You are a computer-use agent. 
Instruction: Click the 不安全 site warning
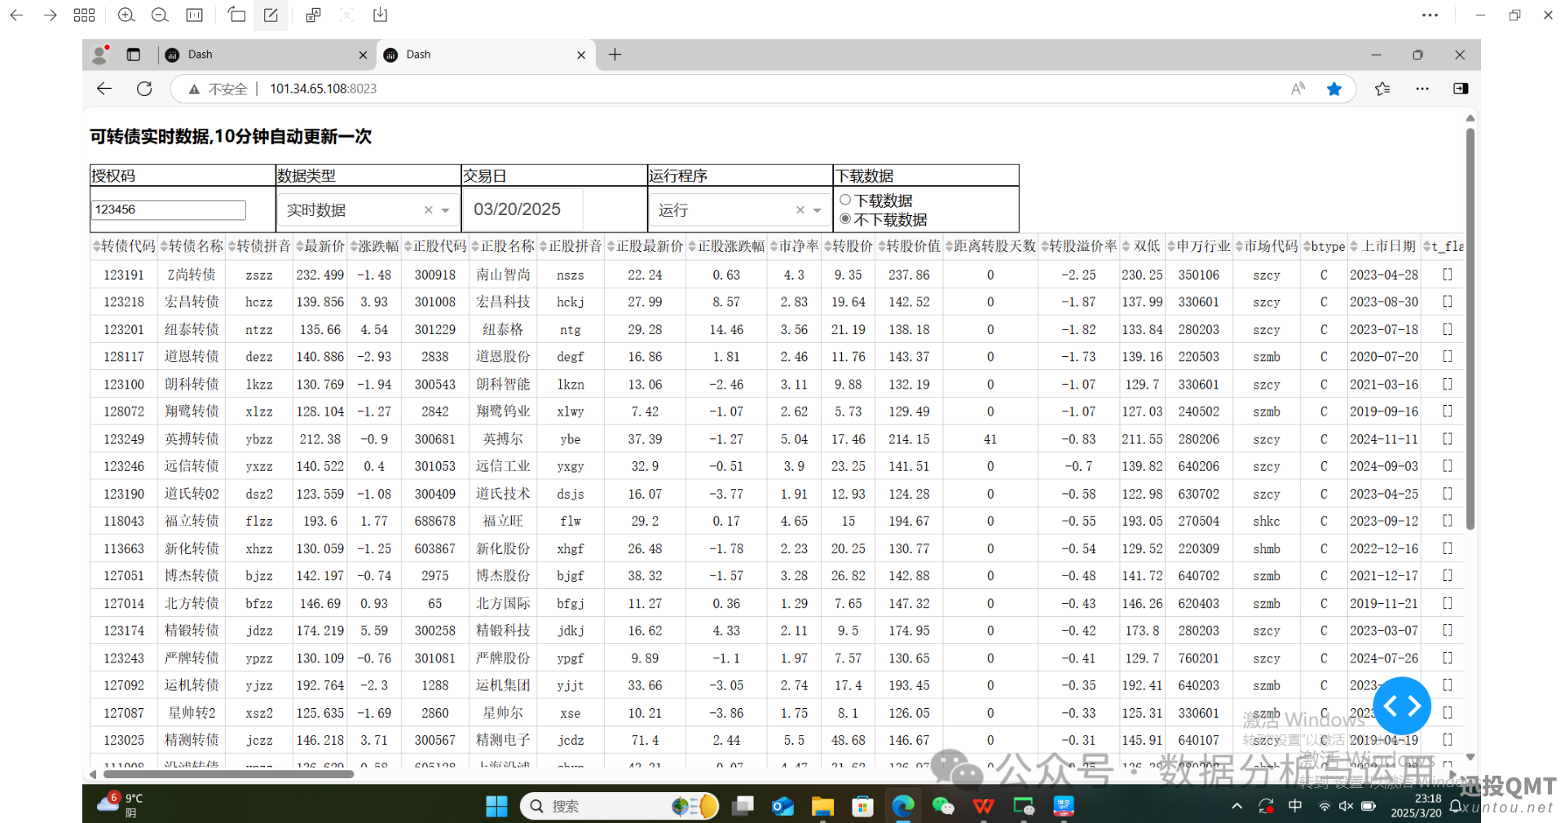(x=218, y=89)
